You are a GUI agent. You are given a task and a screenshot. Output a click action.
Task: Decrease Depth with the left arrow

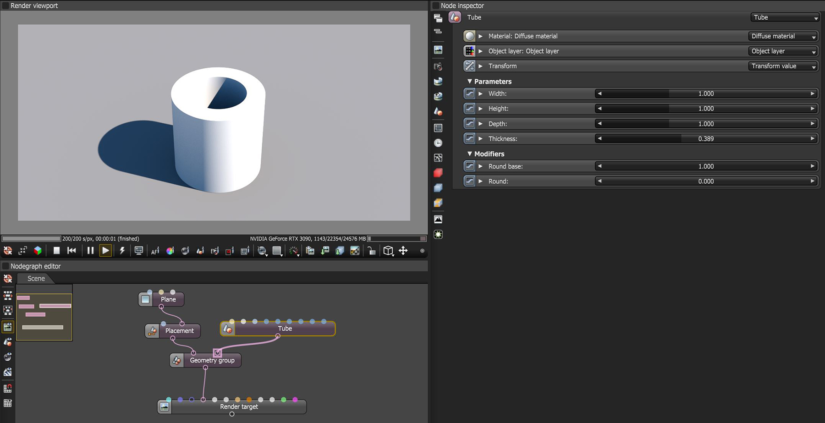click(x=599, y=124)
